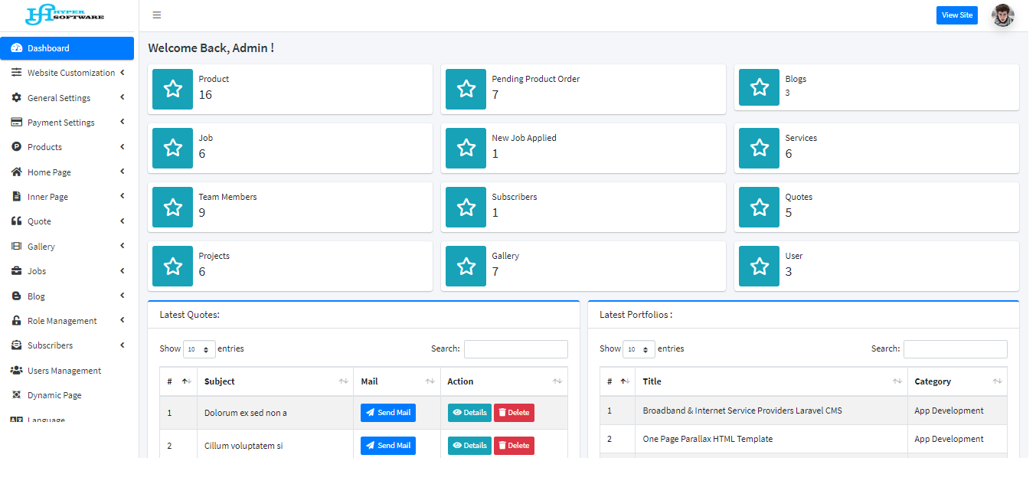Click the star icon on User card
The height and width of the screenshot is (494, 1036).
pyautogui.click(x=759, y=266)
